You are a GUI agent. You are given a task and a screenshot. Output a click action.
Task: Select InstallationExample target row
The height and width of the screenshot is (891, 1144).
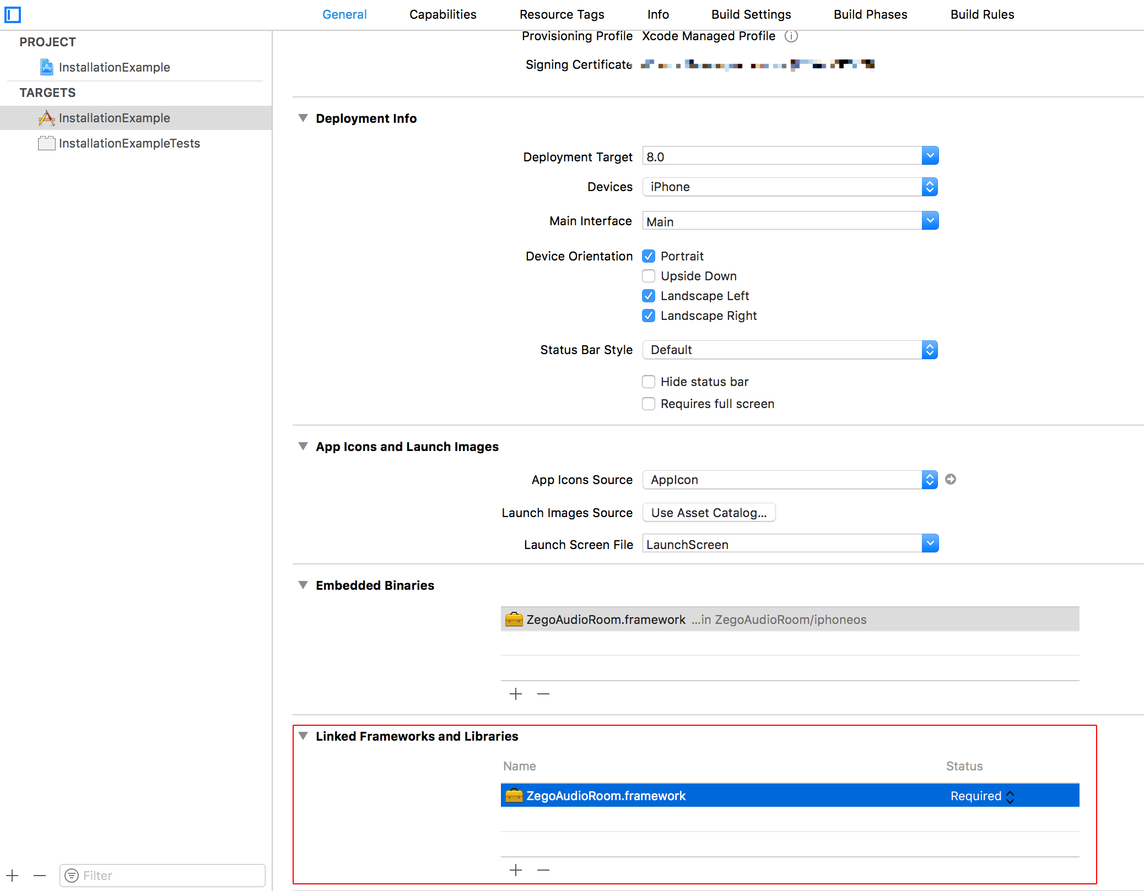136,118
